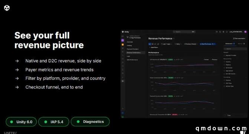This screenshot has width=249, height=134.
Task: Click Add Filters under the toolbar
Action: coord(154,48)
